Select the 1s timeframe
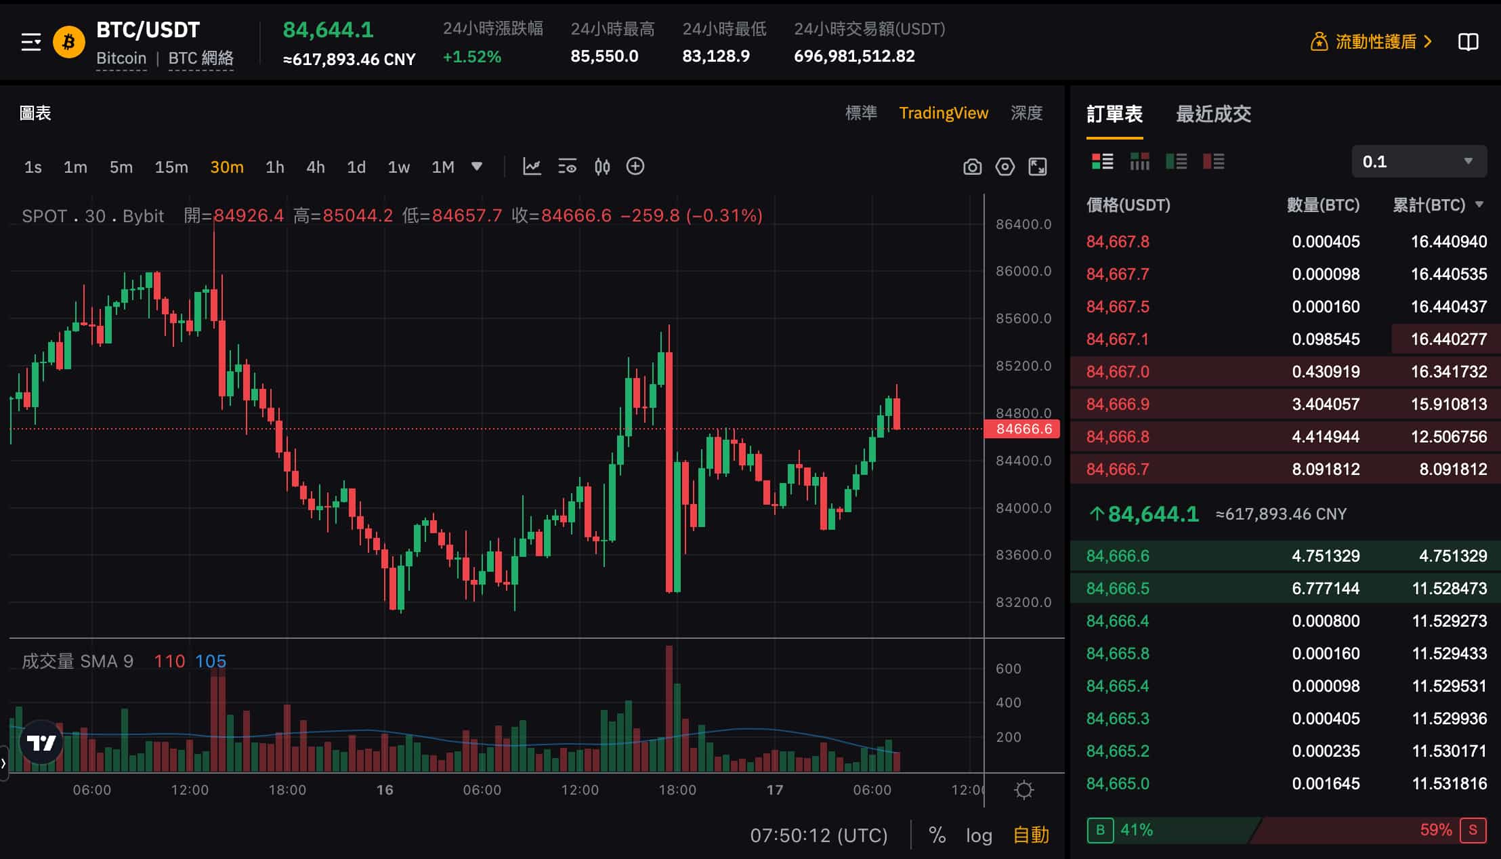Image resolution: width=1501 pixels, height=859 pixels. click(x=33, y=167)
